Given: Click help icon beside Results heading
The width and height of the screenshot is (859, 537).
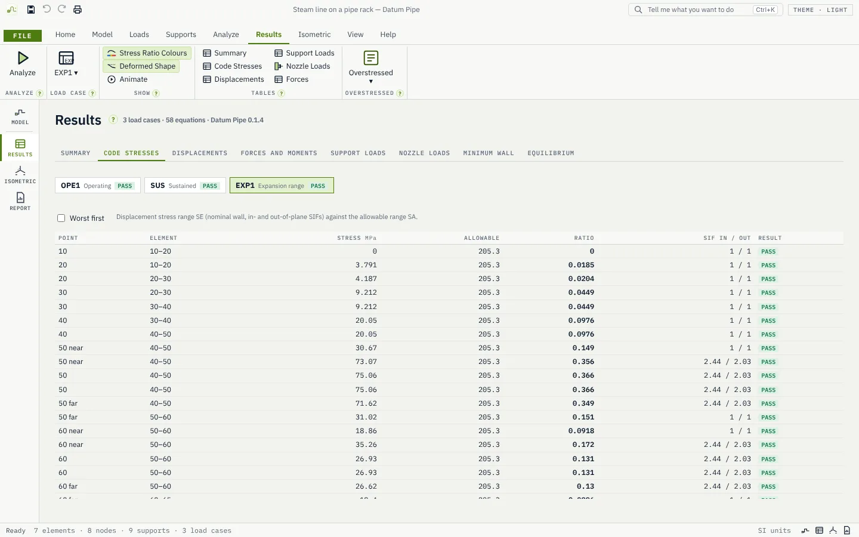Looking at the screenshot, I should tap(113, 120).
